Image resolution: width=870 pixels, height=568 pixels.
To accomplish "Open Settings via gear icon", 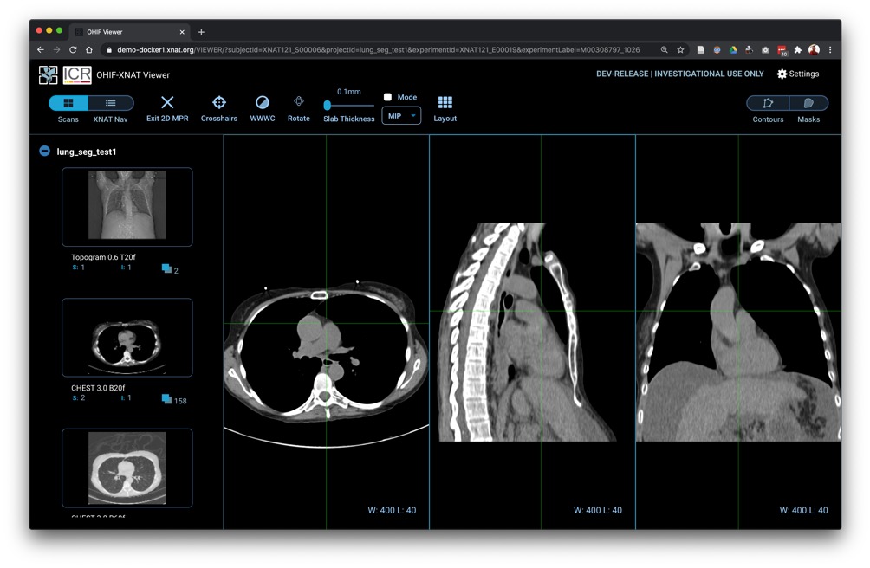I will [x=782, y=74].
